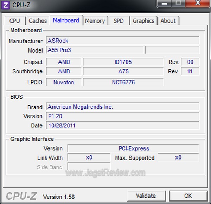
Task: Click the LPCIO label
Action: tap(35, 82)
